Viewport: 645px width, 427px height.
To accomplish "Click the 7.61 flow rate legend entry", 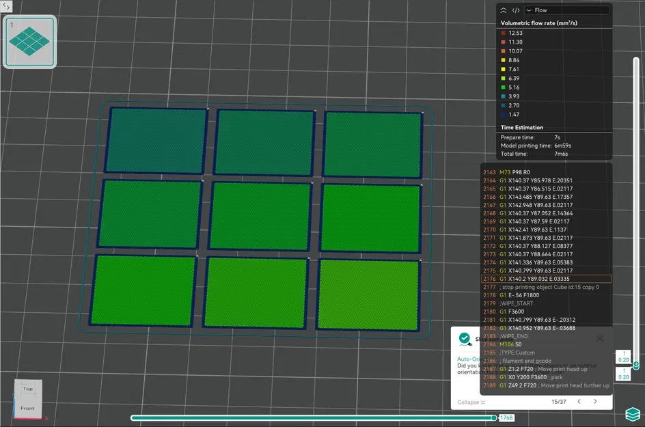I will 510,69.
